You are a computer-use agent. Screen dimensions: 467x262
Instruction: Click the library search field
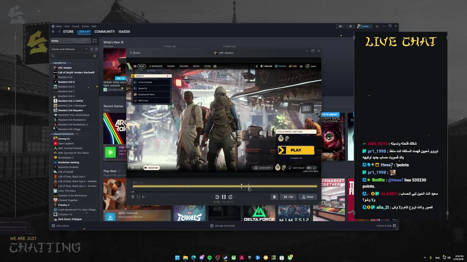pos(71,56)
